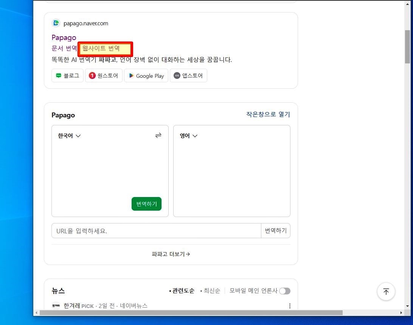Expand the 영어 target language dropdown
Image resolution: width=413 pixels, height=325 pixels.
point(189,136)
